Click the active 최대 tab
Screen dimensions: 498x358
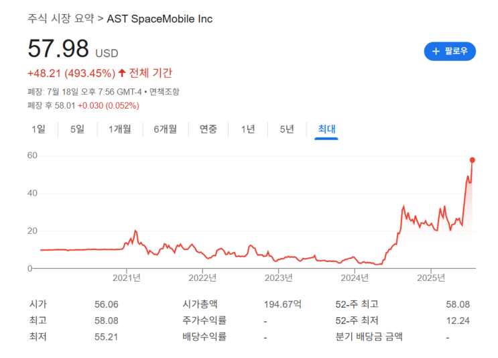[x=326, y=129]
